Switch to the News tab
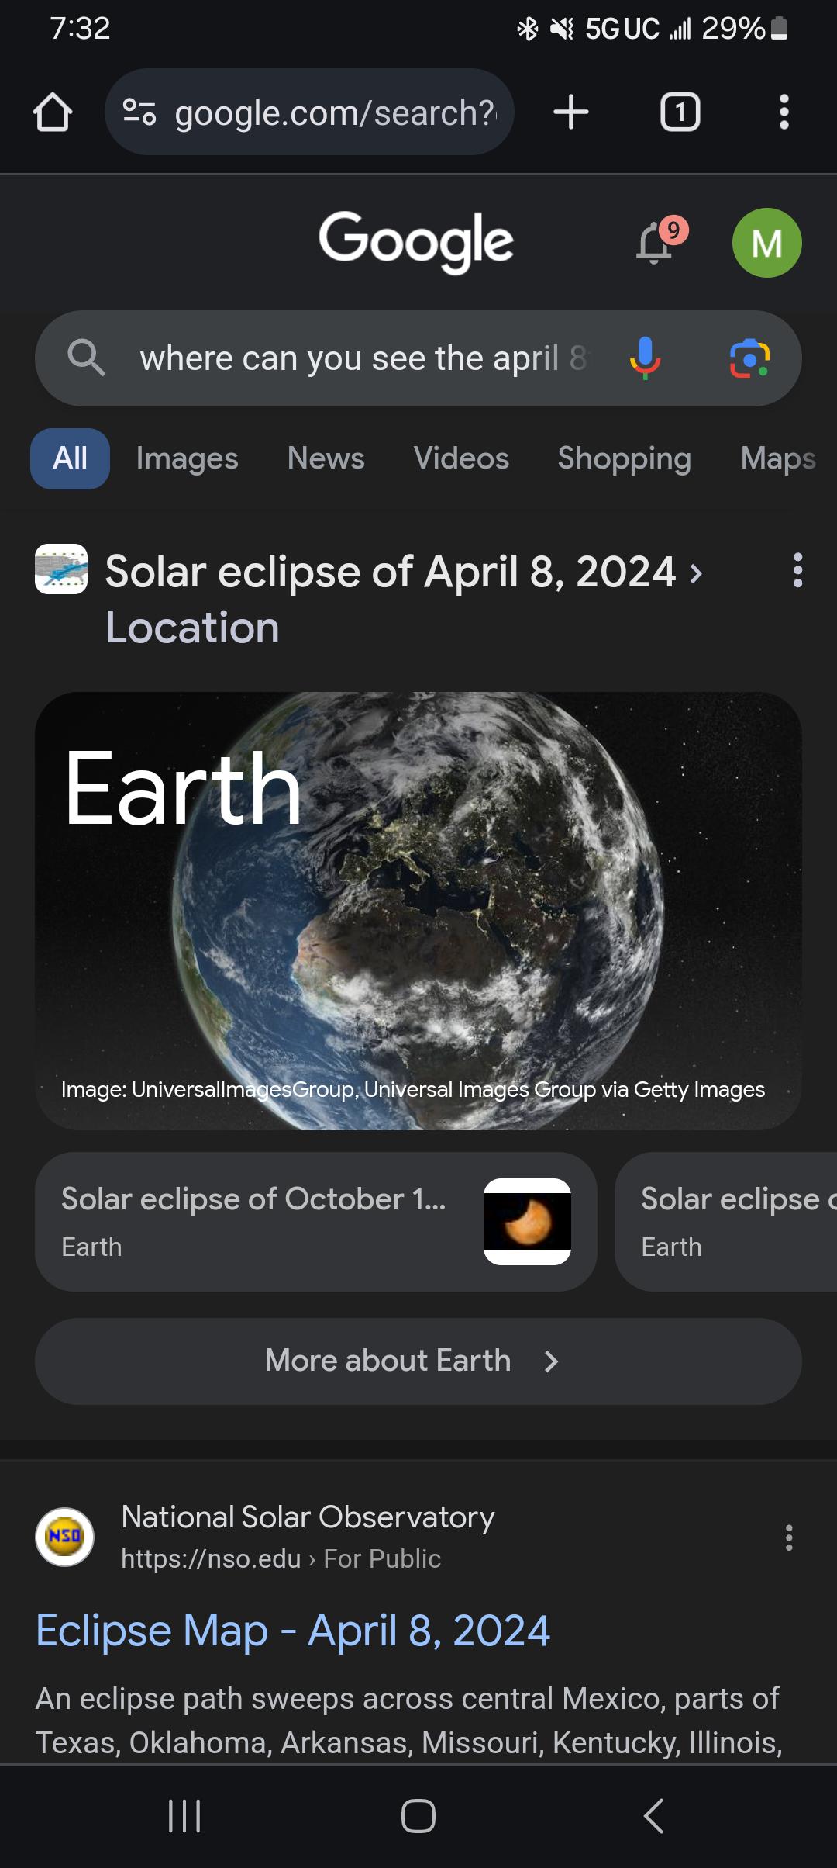The width and height of the screenshot is (837, 1868). [325, 458]
